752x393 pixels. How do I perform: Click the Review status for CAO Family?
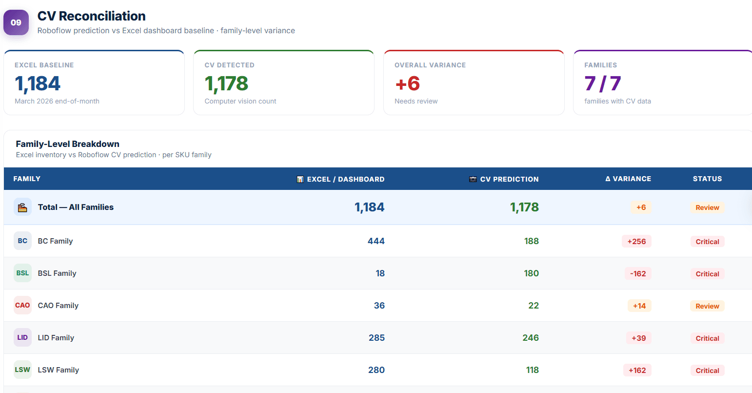pos(708,306)
